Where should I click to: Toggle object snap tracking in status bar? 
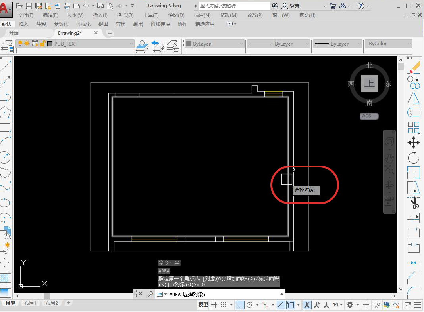(x=281, y=305)
